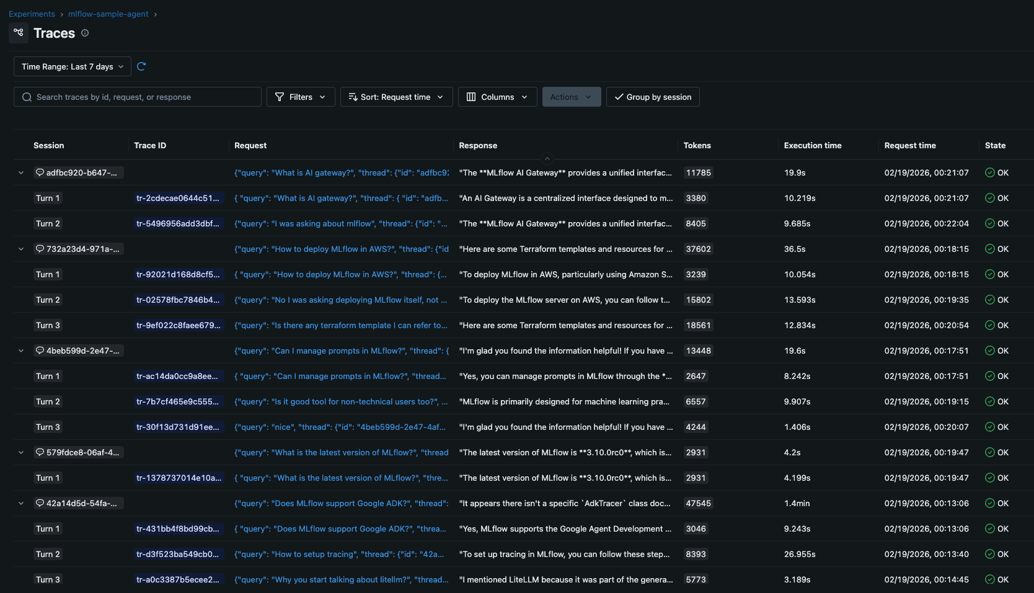The width and height of the screenshot is (1034, 593).
Task: Click the columns grid icon on the Columns button
Action: click(x=472, y=97)
